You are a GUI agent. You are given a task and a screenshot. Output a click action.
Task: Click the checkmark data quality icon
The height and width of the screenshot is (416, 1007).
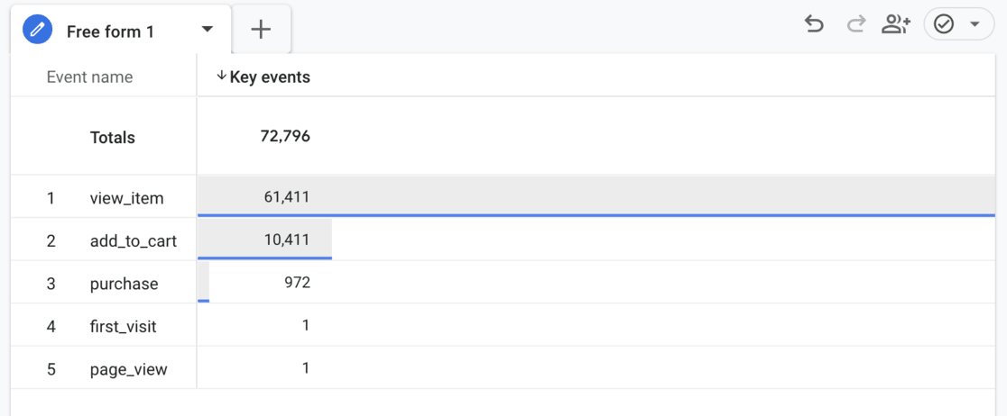(944, 24)
